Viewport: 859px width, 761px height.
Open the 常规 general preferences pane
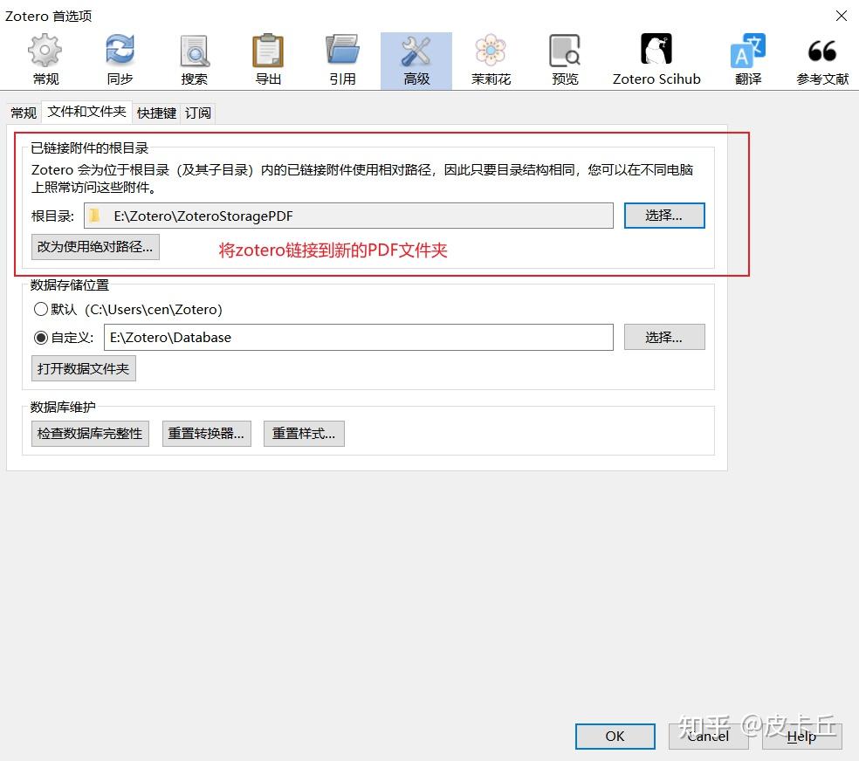45,60
